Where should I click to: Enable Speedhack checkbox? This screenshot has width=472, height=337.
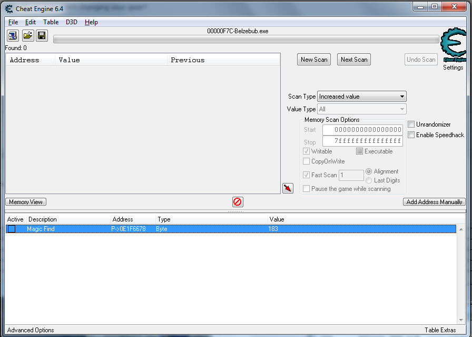coord(411,134)
